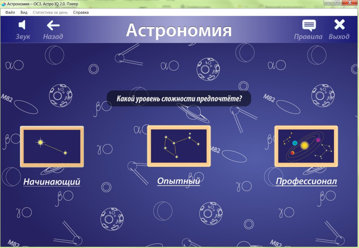
Task: Click the Выход label
Action: pyautogui.click(x=339, y=36)
